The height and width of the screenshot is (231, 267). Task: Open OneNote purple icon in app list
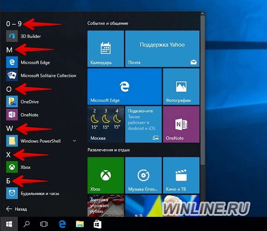click(x=12, y=114)
